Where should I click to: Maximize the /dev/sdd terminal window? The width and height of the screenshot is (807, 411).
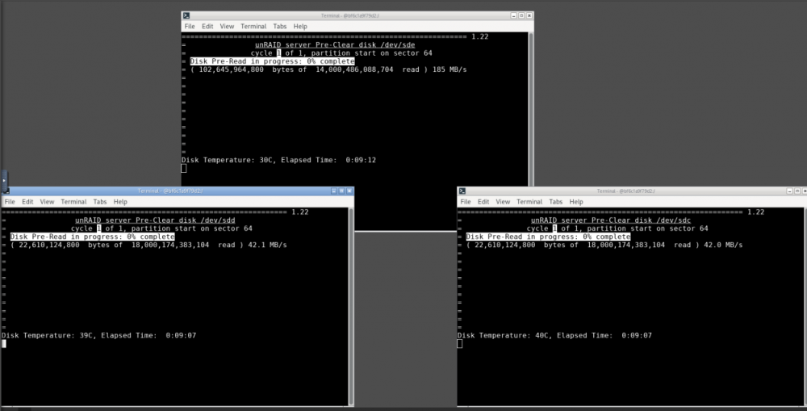click(x=341, y=191)
